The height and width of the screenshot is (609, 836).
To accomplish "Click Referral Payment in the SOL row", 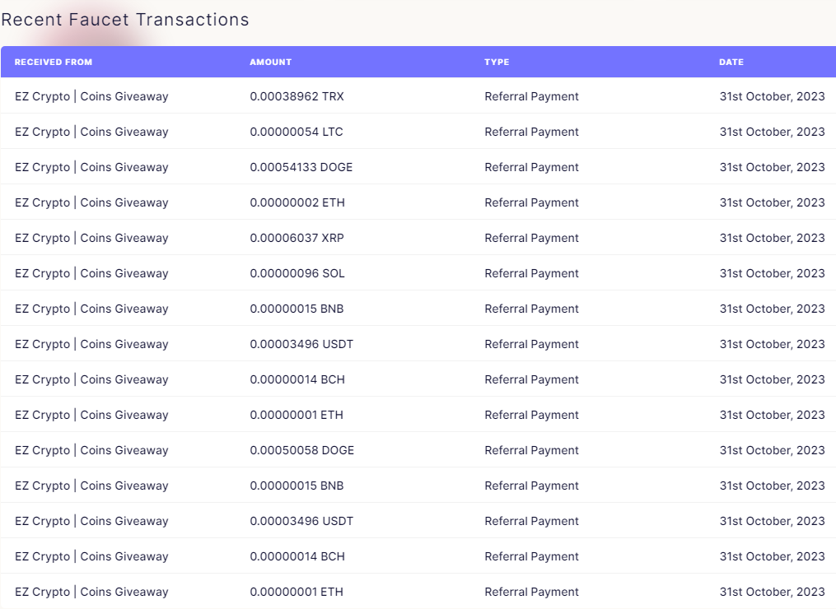I will coord(531,273).
